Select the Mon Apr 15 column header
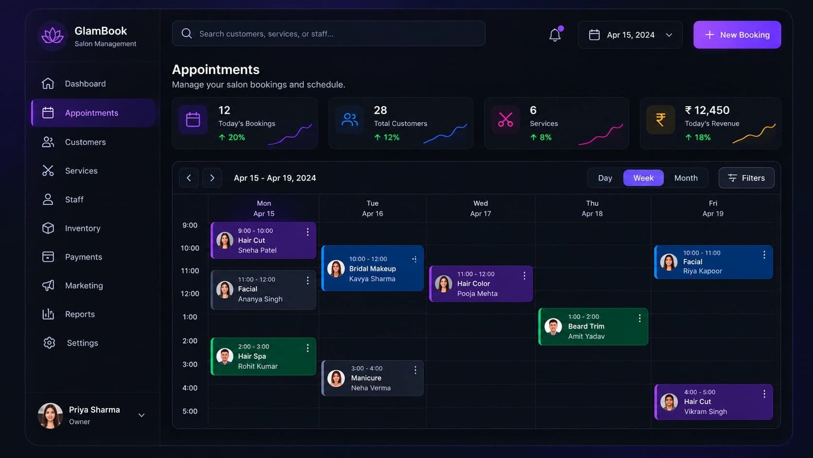 point(264,208)
